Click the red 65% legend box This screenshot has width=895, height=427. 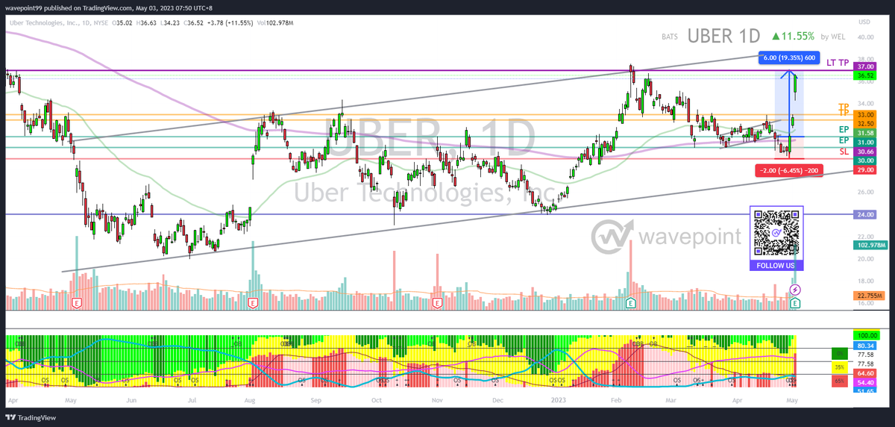840,381
